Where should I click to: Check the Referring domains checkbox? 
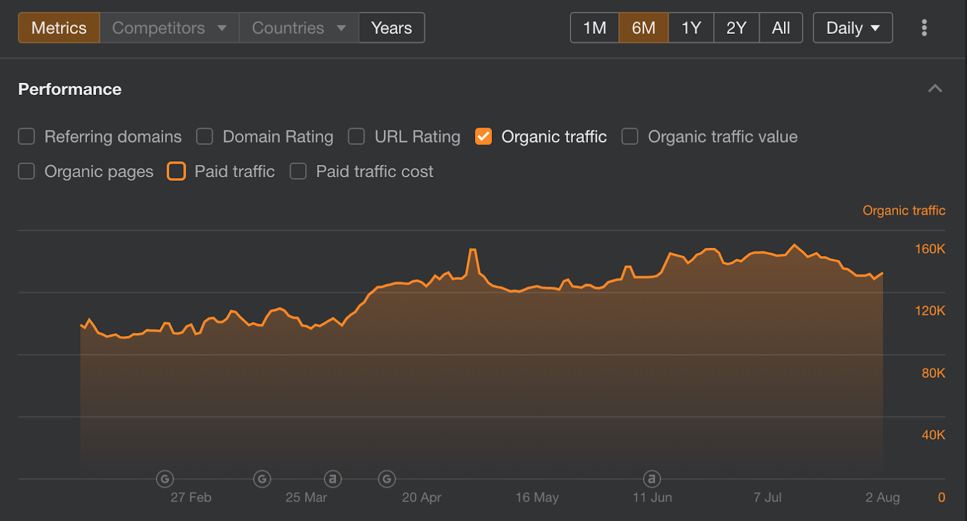(x=27, y=137)
